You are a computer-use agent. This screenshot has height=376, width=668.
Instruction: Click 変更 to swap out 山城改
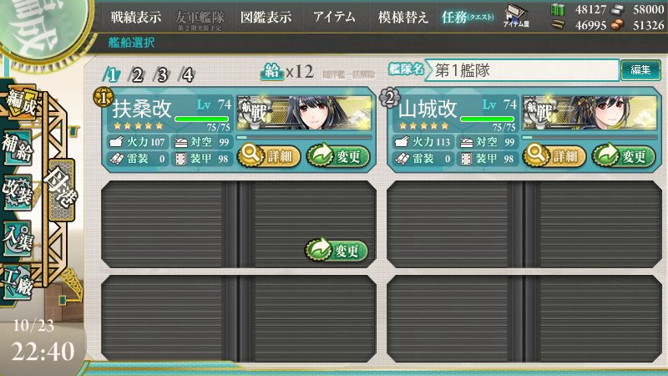[624, 156]
